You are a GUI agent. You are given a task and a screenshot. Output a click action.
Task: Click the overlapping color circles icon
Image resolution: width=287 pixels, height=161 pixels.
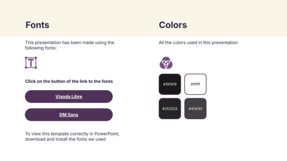pos(166,62)
